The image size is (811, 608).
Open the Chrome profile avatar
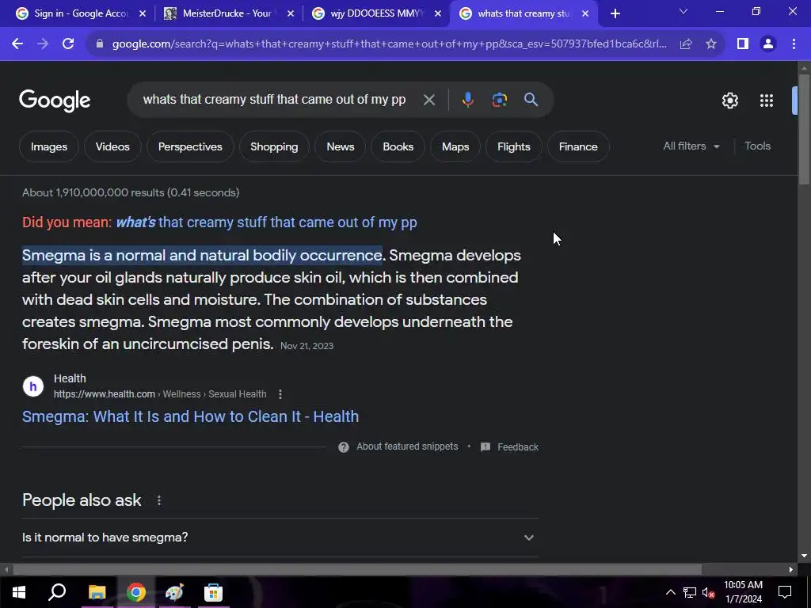point(768,44)
